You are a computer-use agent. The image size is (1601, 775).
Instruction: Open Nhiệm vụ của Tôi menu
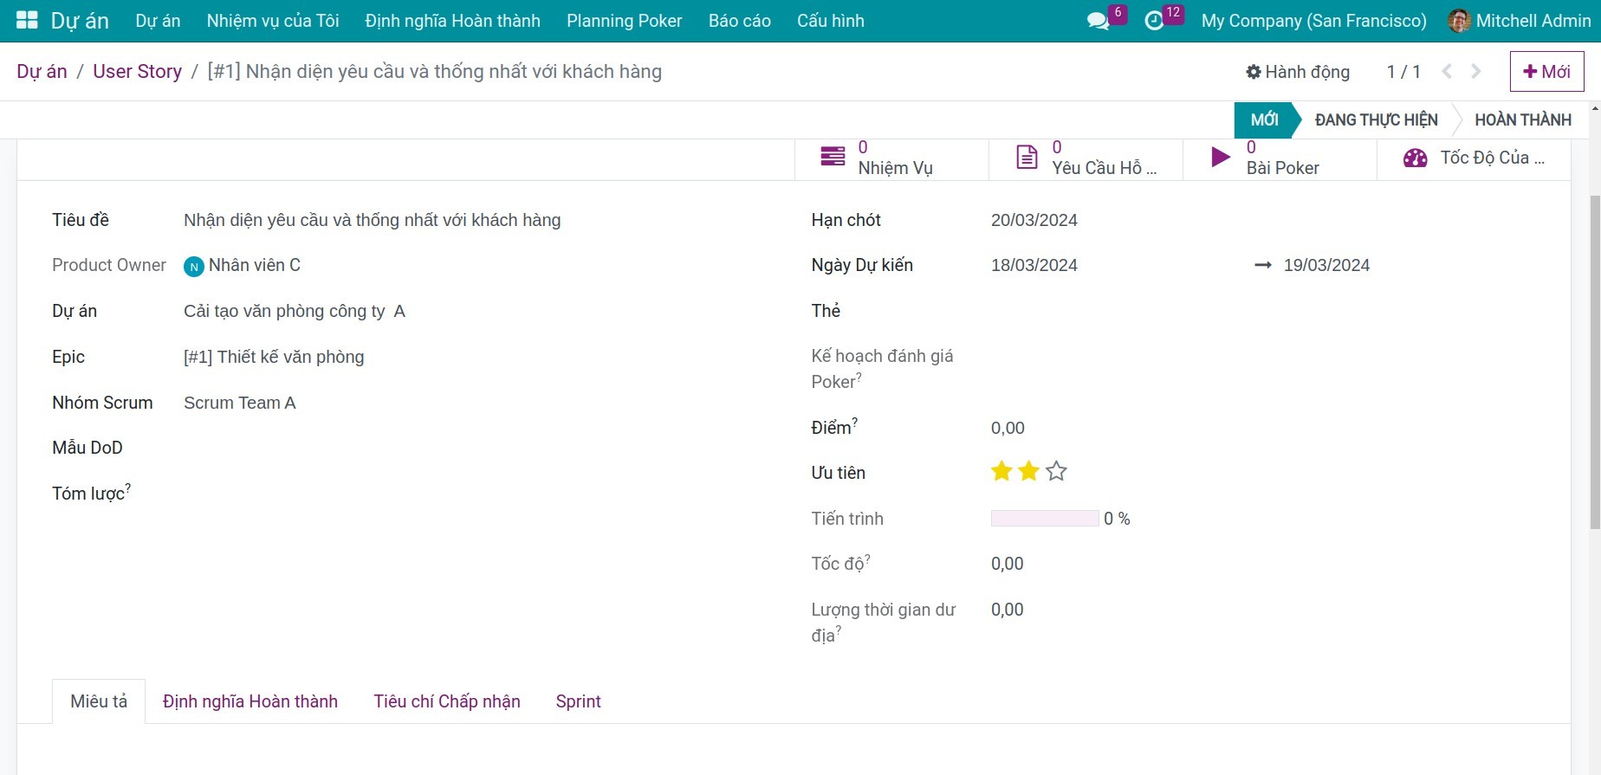click(x=273, y=21)
